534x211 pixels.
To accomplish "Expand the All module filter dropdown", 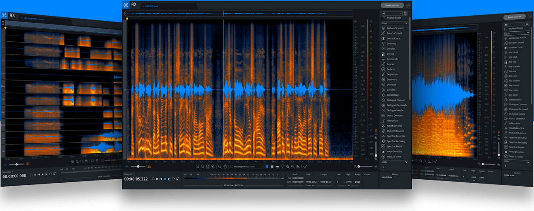I will [391, 13].
